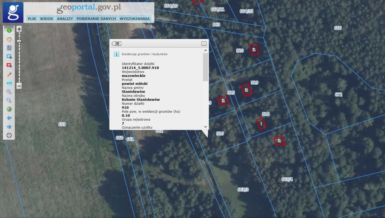Image resolution: width=385 pixels, height=218 pixels.
Task: Click the popup scrollbar down arrow
Action: (x=205, y=127)
